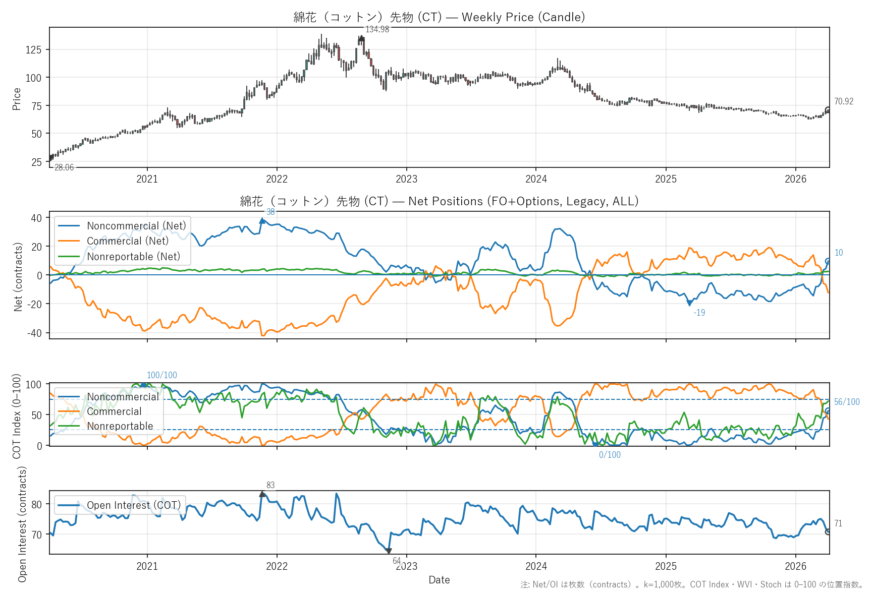Click the Open Interest (COT) legend label

[134, 505]
